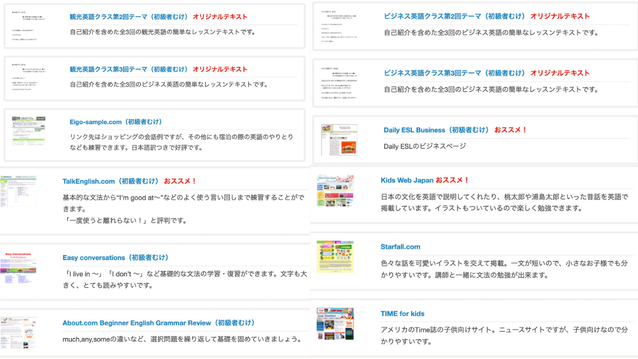Screen dimensions: 638x359
Task: Click the Easy Conversations site thumbnail
Action: [18, 268]
